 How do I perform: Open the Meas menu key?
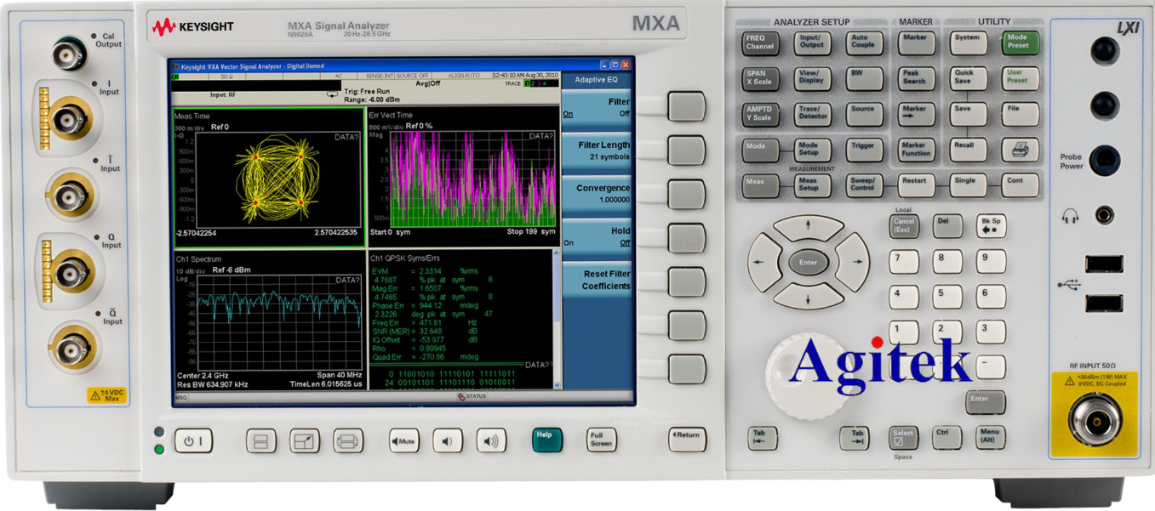click(759, 185)
